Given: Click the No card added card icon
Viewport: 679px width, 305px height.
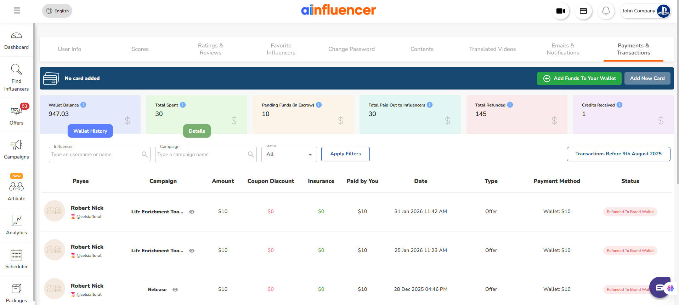Looking at the screenshot, I should point(51,78).
